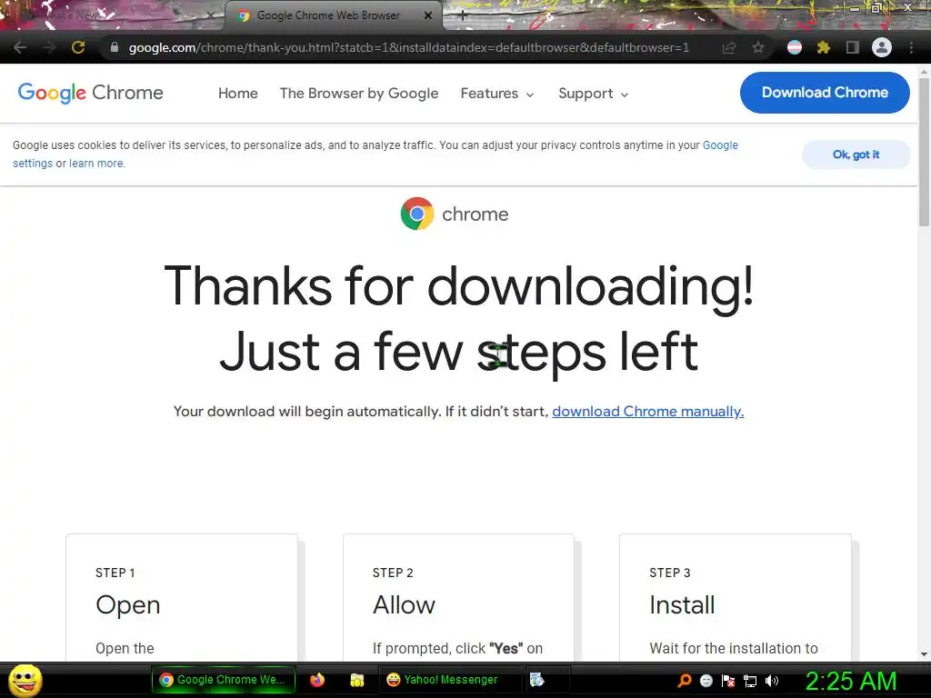931x698 pixels.
Task: Open the smiley Start button
Action: point(25,680)
